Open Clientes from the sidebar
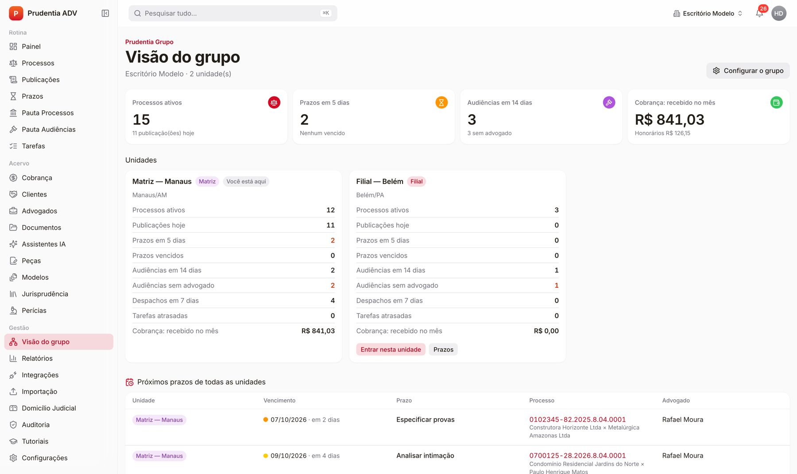The height and width of the screenshot is (474, 797). coord(59,194)
